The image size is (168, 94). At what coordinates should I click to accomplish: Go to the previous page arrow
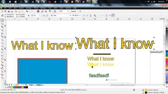pos(12,85)
